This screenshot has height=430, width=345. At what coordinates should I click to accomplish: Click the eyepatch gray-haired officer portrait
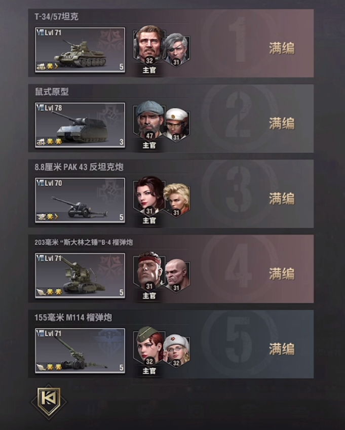point(177,50)
